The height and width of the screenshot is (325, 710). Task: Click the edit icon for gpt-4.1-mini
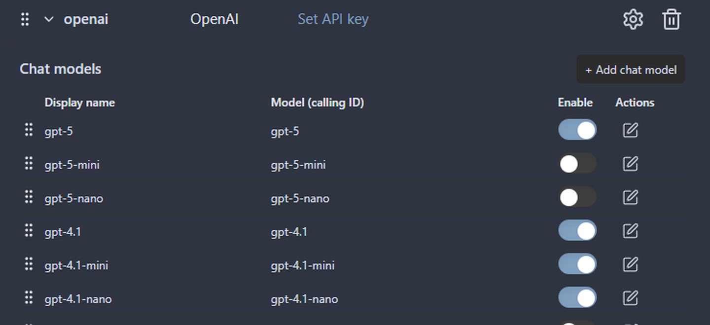click(x=630, y=265)
